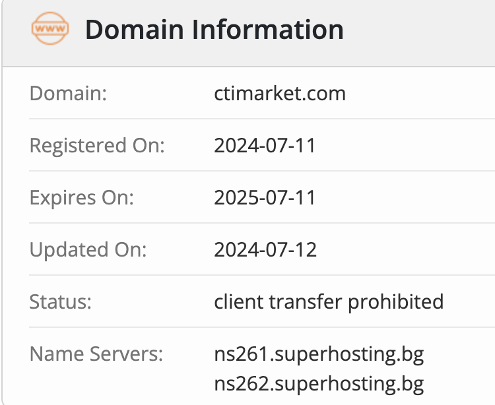Click the year 2025 in expiry date
495x405 pixels.
tap(236, 198)
